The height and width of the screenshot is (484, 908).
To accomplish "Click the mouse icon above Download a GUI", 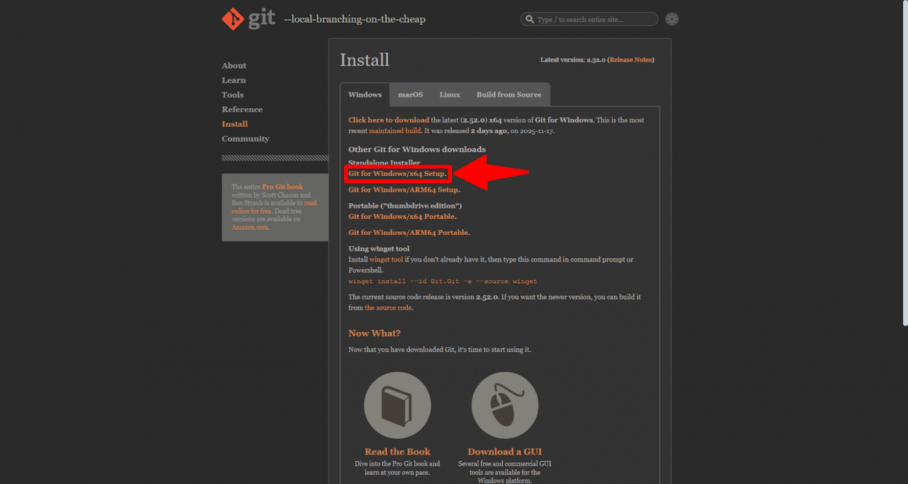I will 504,405.
